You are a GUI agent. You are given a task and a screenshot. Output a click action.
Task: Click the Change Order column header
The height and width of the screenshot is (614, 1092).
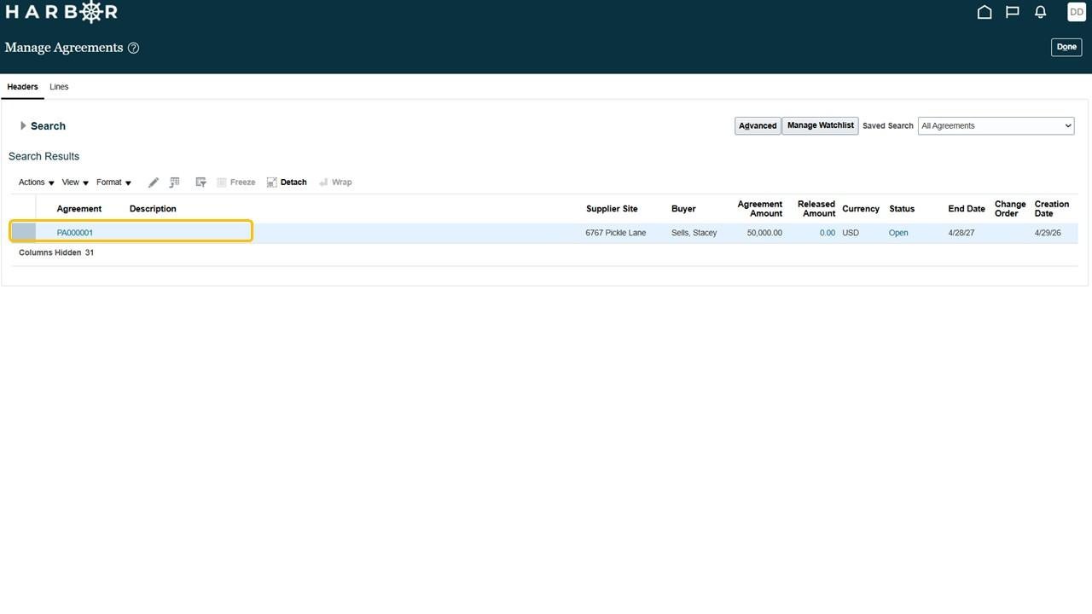click(x=1010, y=209)
